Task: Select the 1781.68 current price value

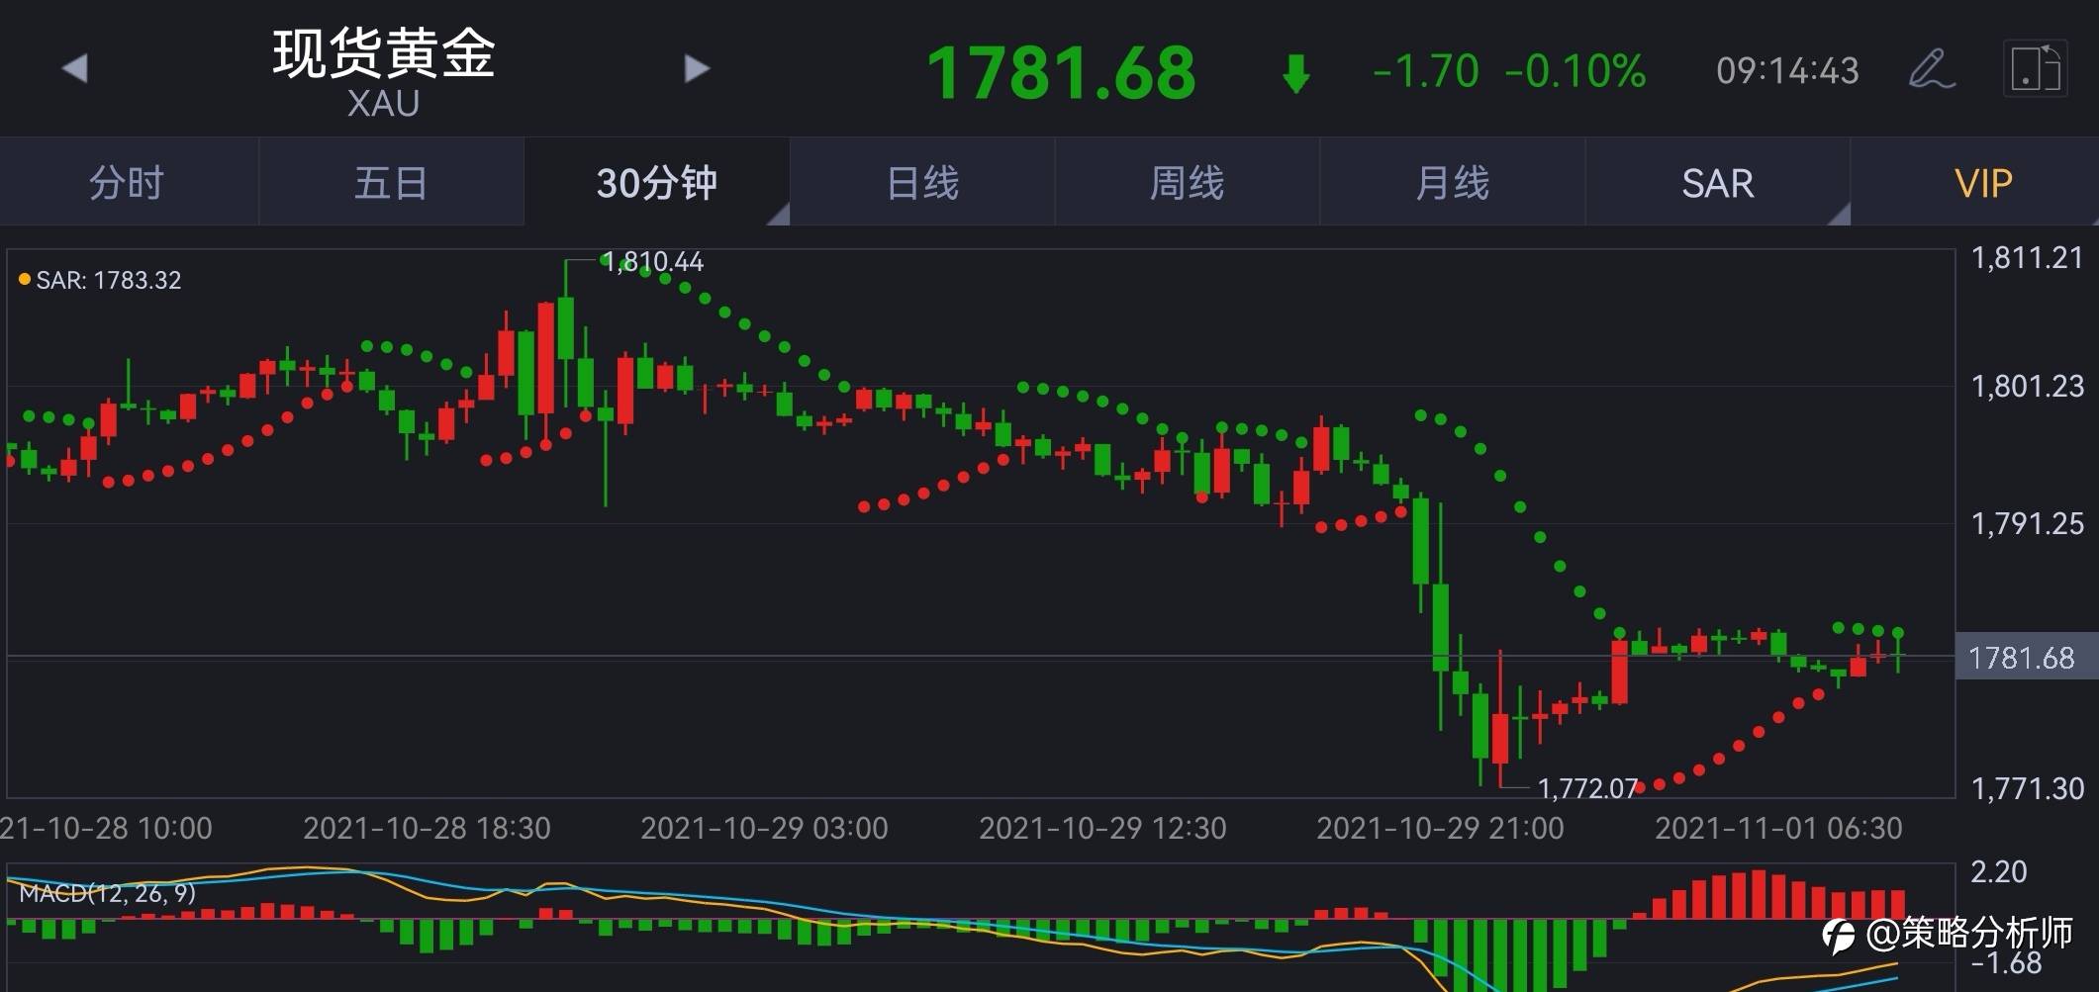Action: click(x=1061, y=73)
